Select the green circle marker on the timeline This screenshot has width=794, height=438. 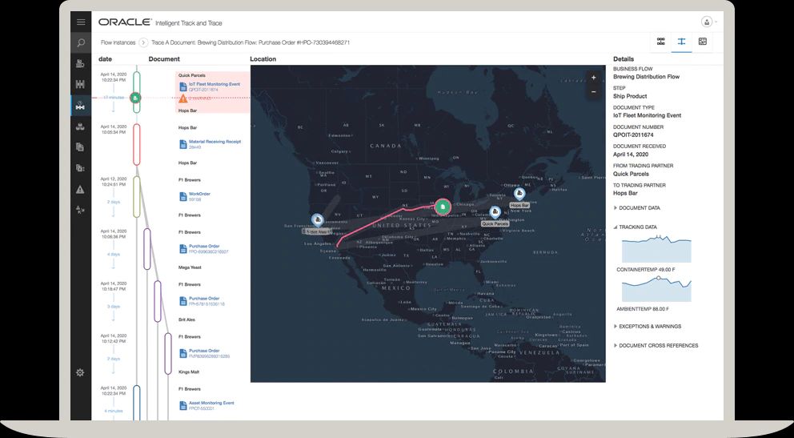coord(135,97)
